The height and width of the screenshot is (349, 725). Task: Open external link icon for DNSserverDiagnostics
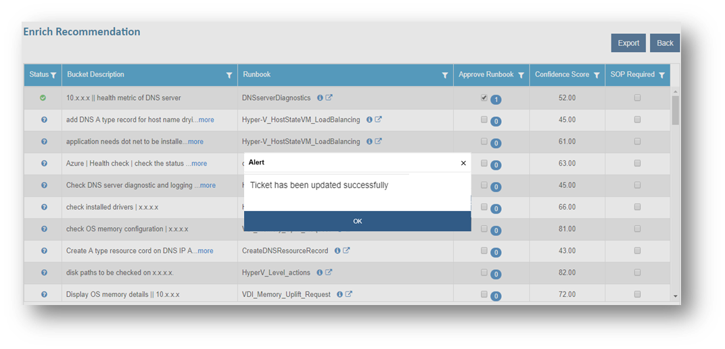[x=329, y=97]
